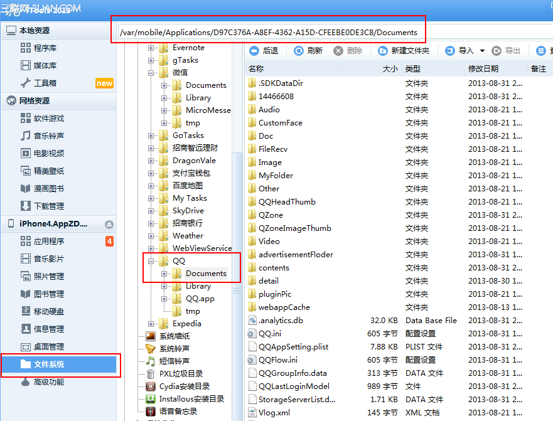Screen dimensions: 553x421
Task: Select Installous安装目录 in tree
Action: pyautogui.click(x=191, y=399)
